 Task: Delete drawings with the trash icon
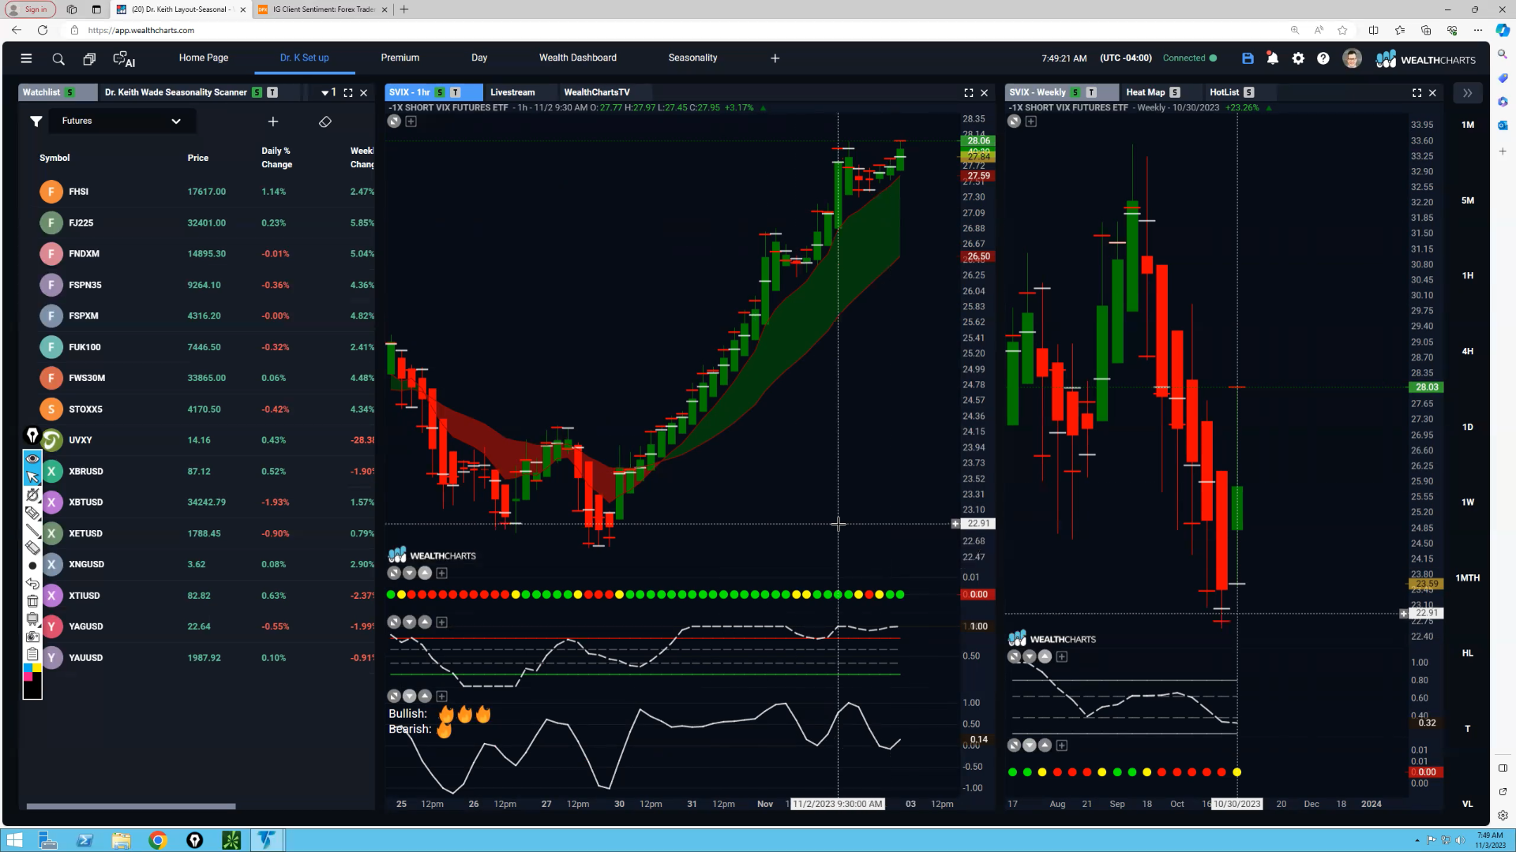[32, 601]
